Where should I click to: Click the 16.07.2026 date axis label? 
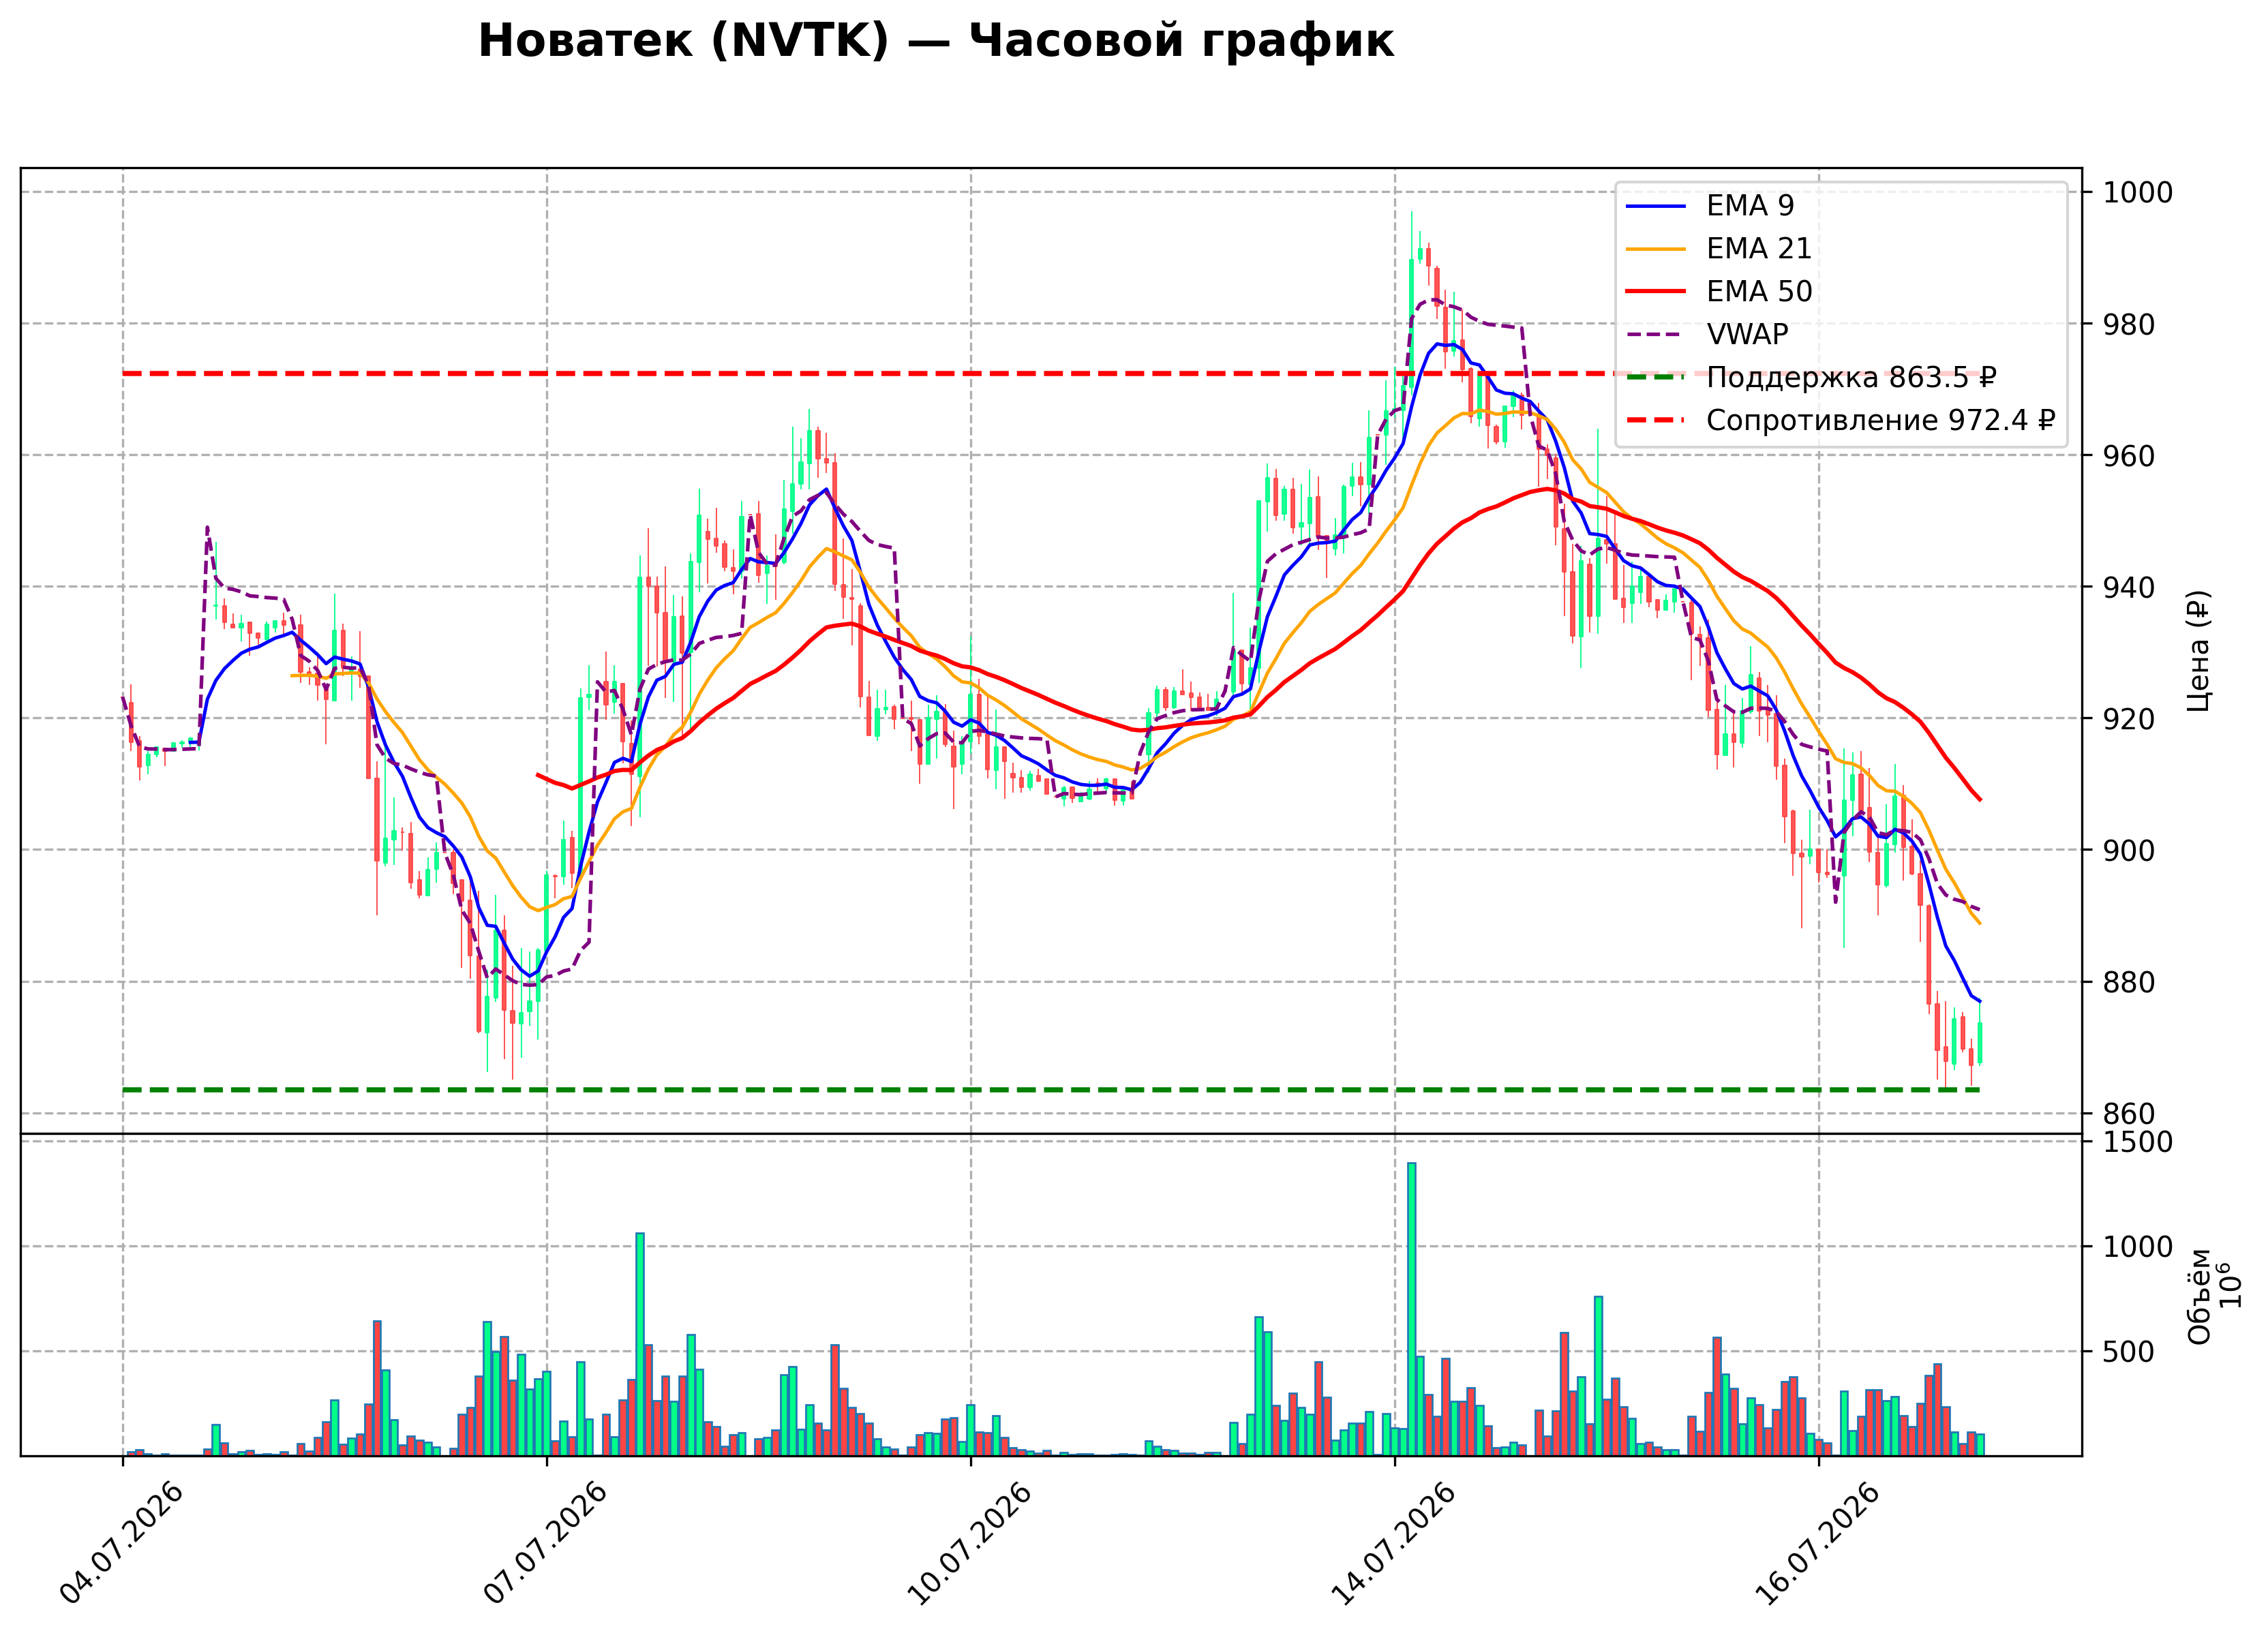coord(1818,1544)
